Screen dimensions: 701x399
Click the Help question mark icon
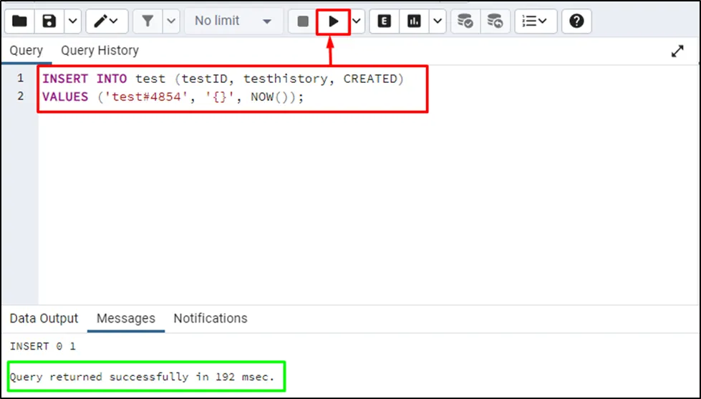click(x=576, y=21)
